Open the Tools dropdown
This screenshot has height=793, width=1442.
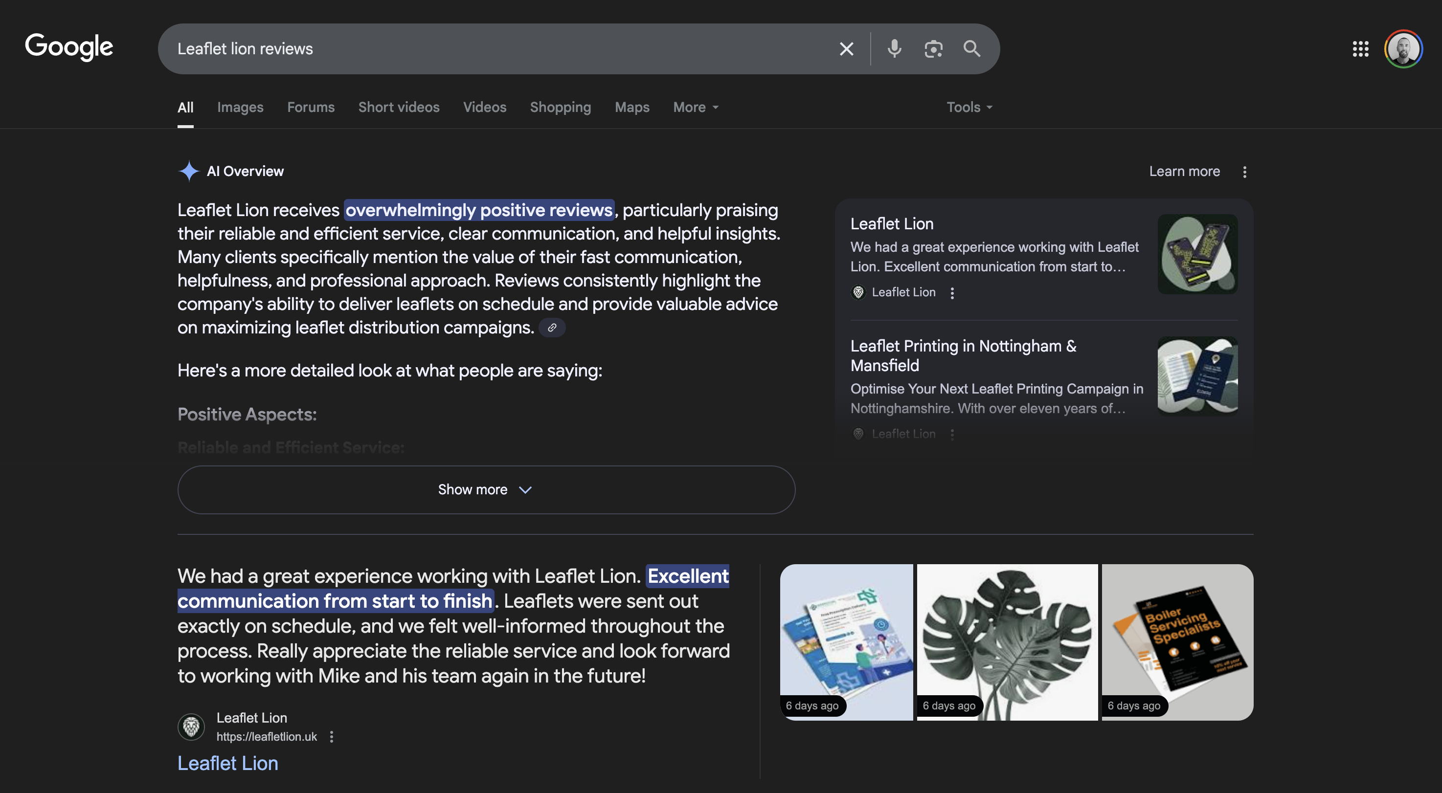click(x=969, y=108)
